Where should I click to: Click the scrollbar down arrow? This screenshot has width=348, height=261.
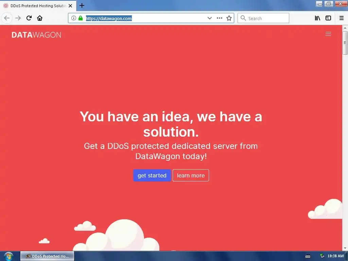coord(345,248)
